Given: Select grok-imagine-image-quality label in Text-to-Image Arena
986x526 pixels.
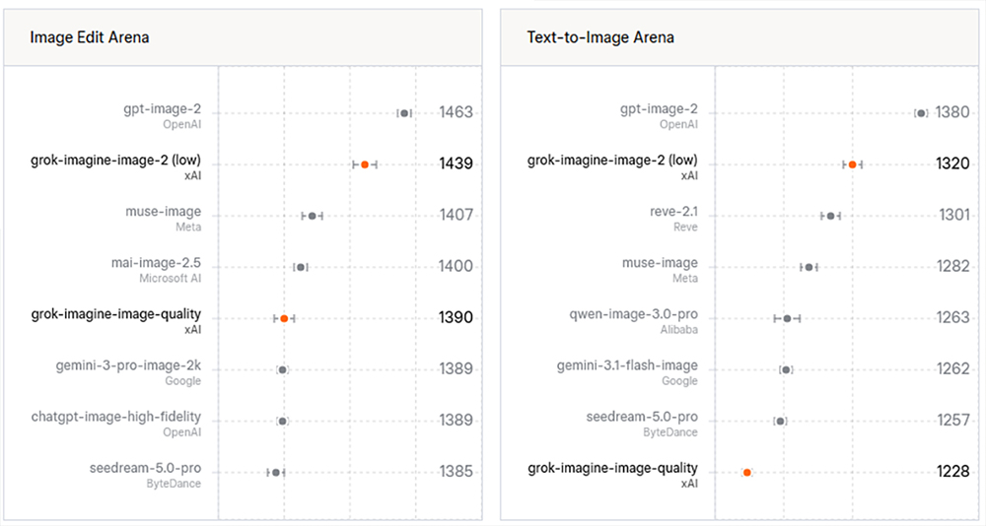Looking at the screenshot, I should pyautogui.click(x=612, y=468).
